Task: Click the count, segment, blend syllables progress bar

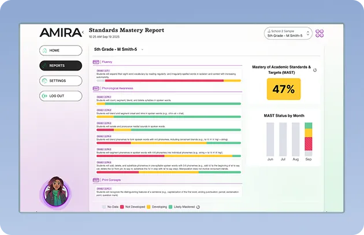Action: coord(169,104)
